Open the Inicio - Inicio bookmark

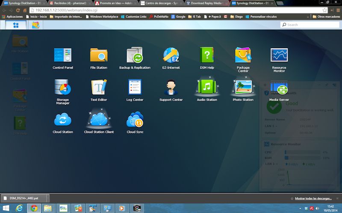coord(36,17)
